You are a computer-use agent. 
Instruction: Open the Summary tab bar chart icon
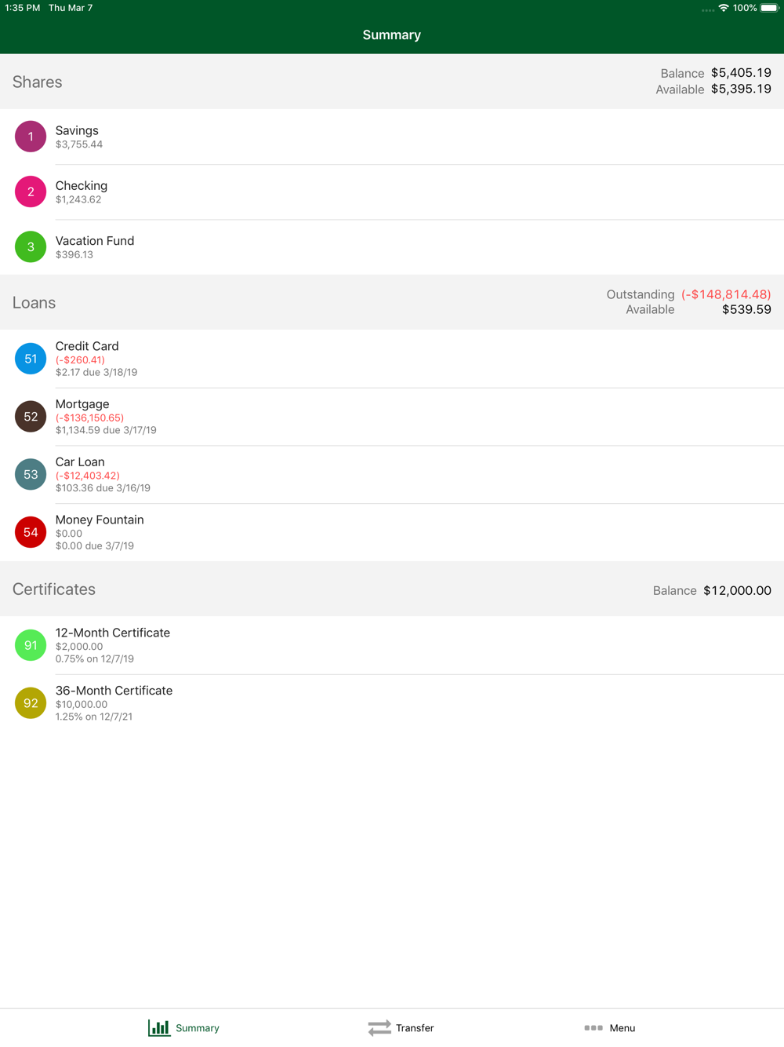[x=159, y=1027]
